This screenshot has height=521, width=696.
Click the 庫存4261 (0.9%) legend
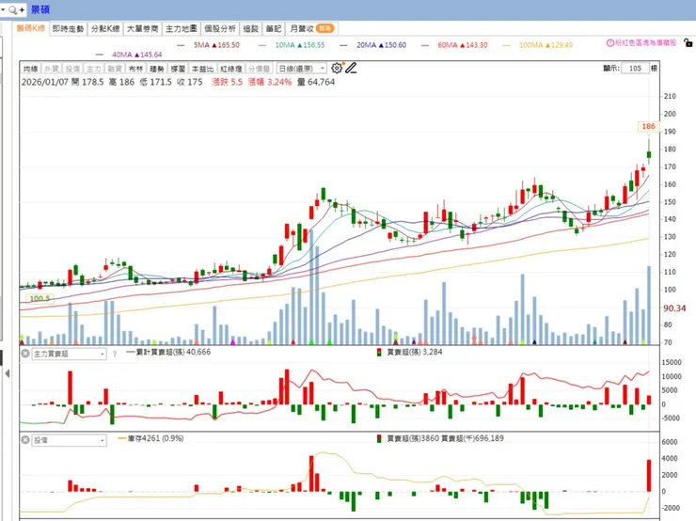pos(150,438)
